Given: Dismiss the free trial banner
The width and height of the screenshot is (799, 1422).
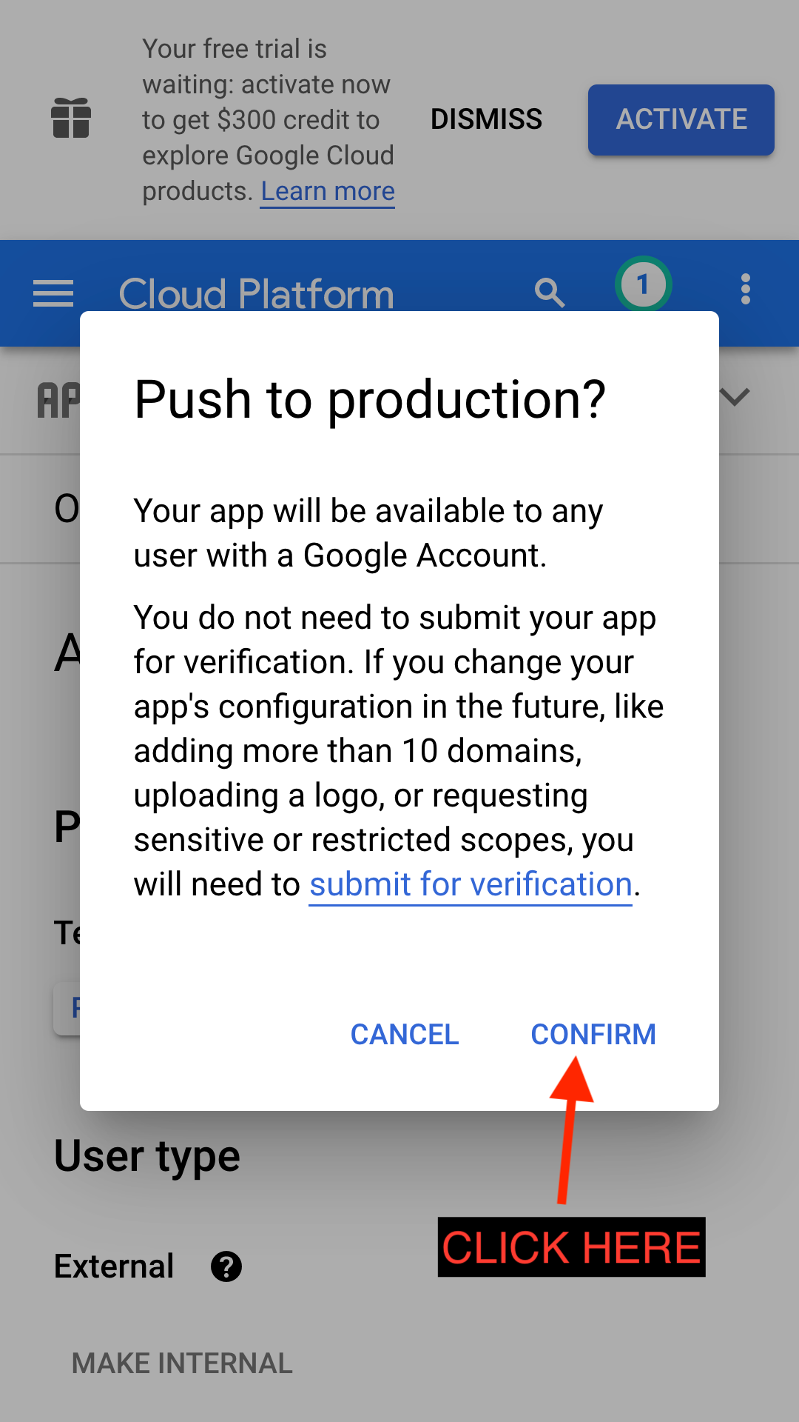Looking at the screenshot, I should point(486,119).
